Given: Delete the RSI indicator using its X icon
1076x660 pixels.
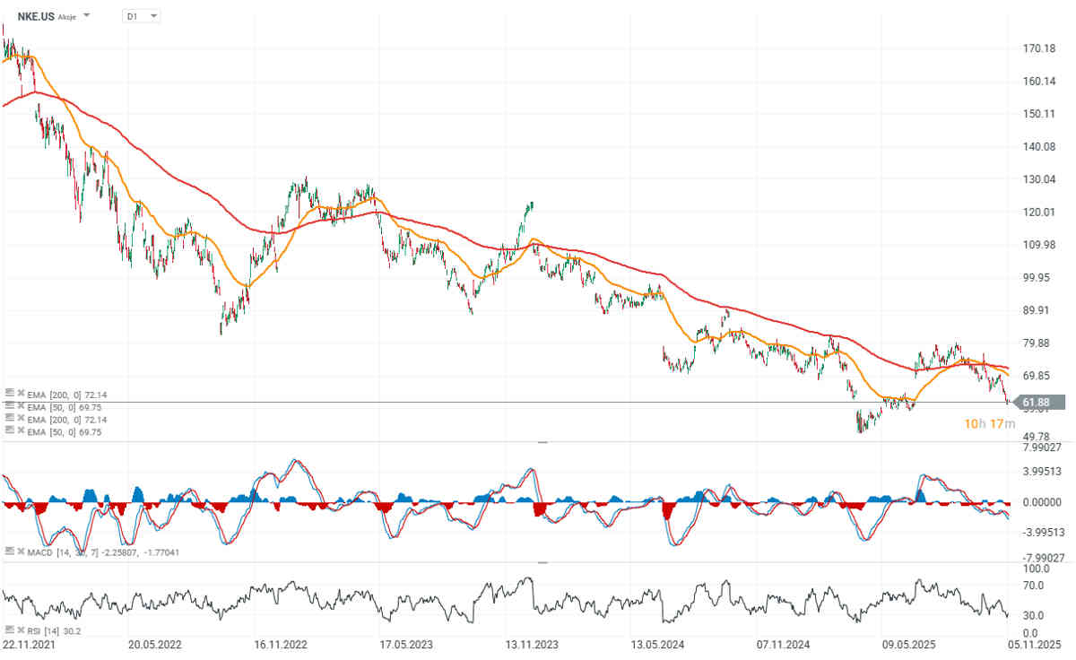Looking at the screenshot, I should tap(20, 630).
